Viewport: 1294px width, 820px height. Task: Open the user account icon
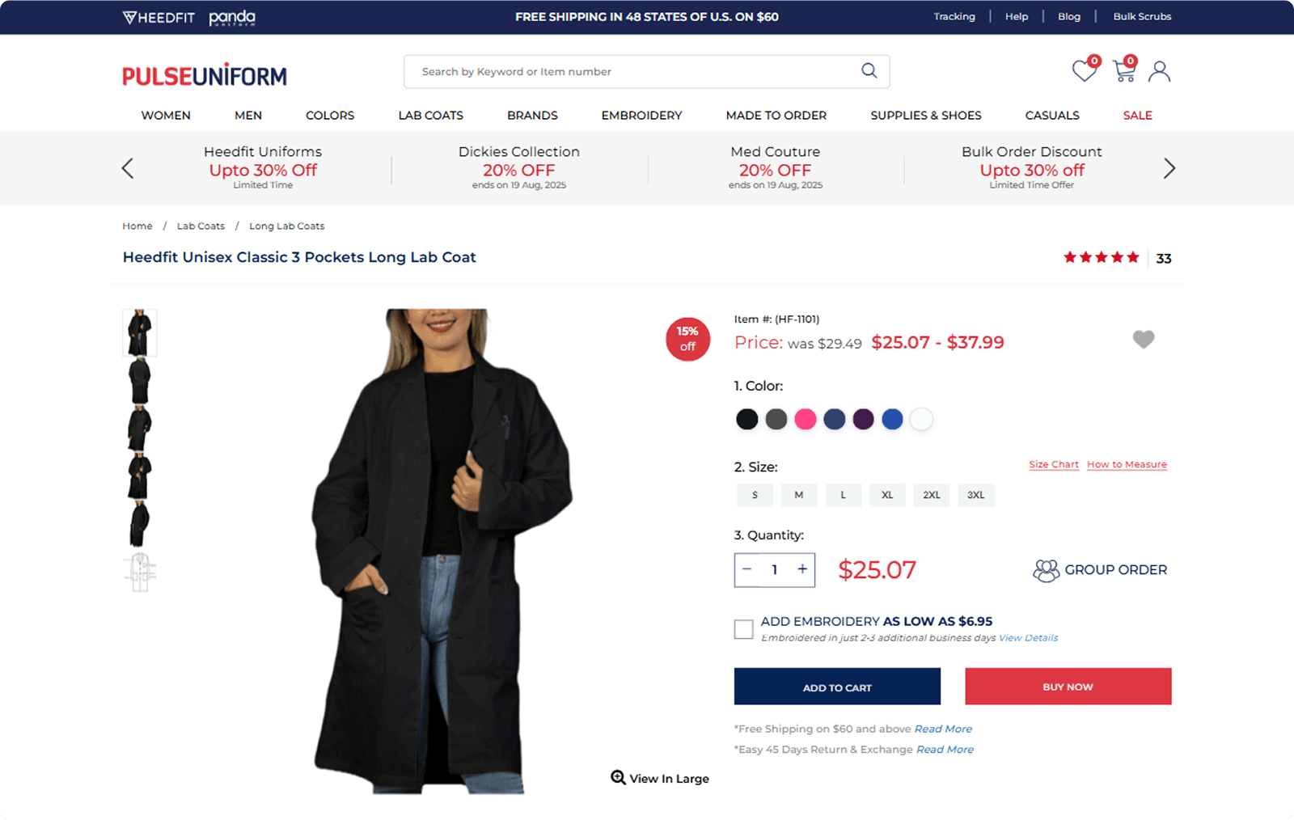click(1159, 71)
